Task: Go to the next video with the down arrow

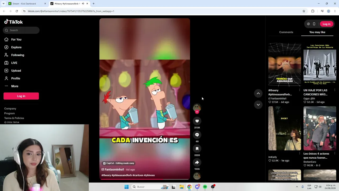Action: tap(258, 105)
